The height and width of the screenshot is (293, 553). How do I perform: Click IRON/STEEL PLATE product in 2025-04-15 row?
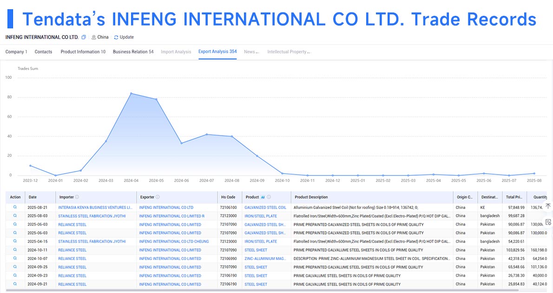click(261, 241)
